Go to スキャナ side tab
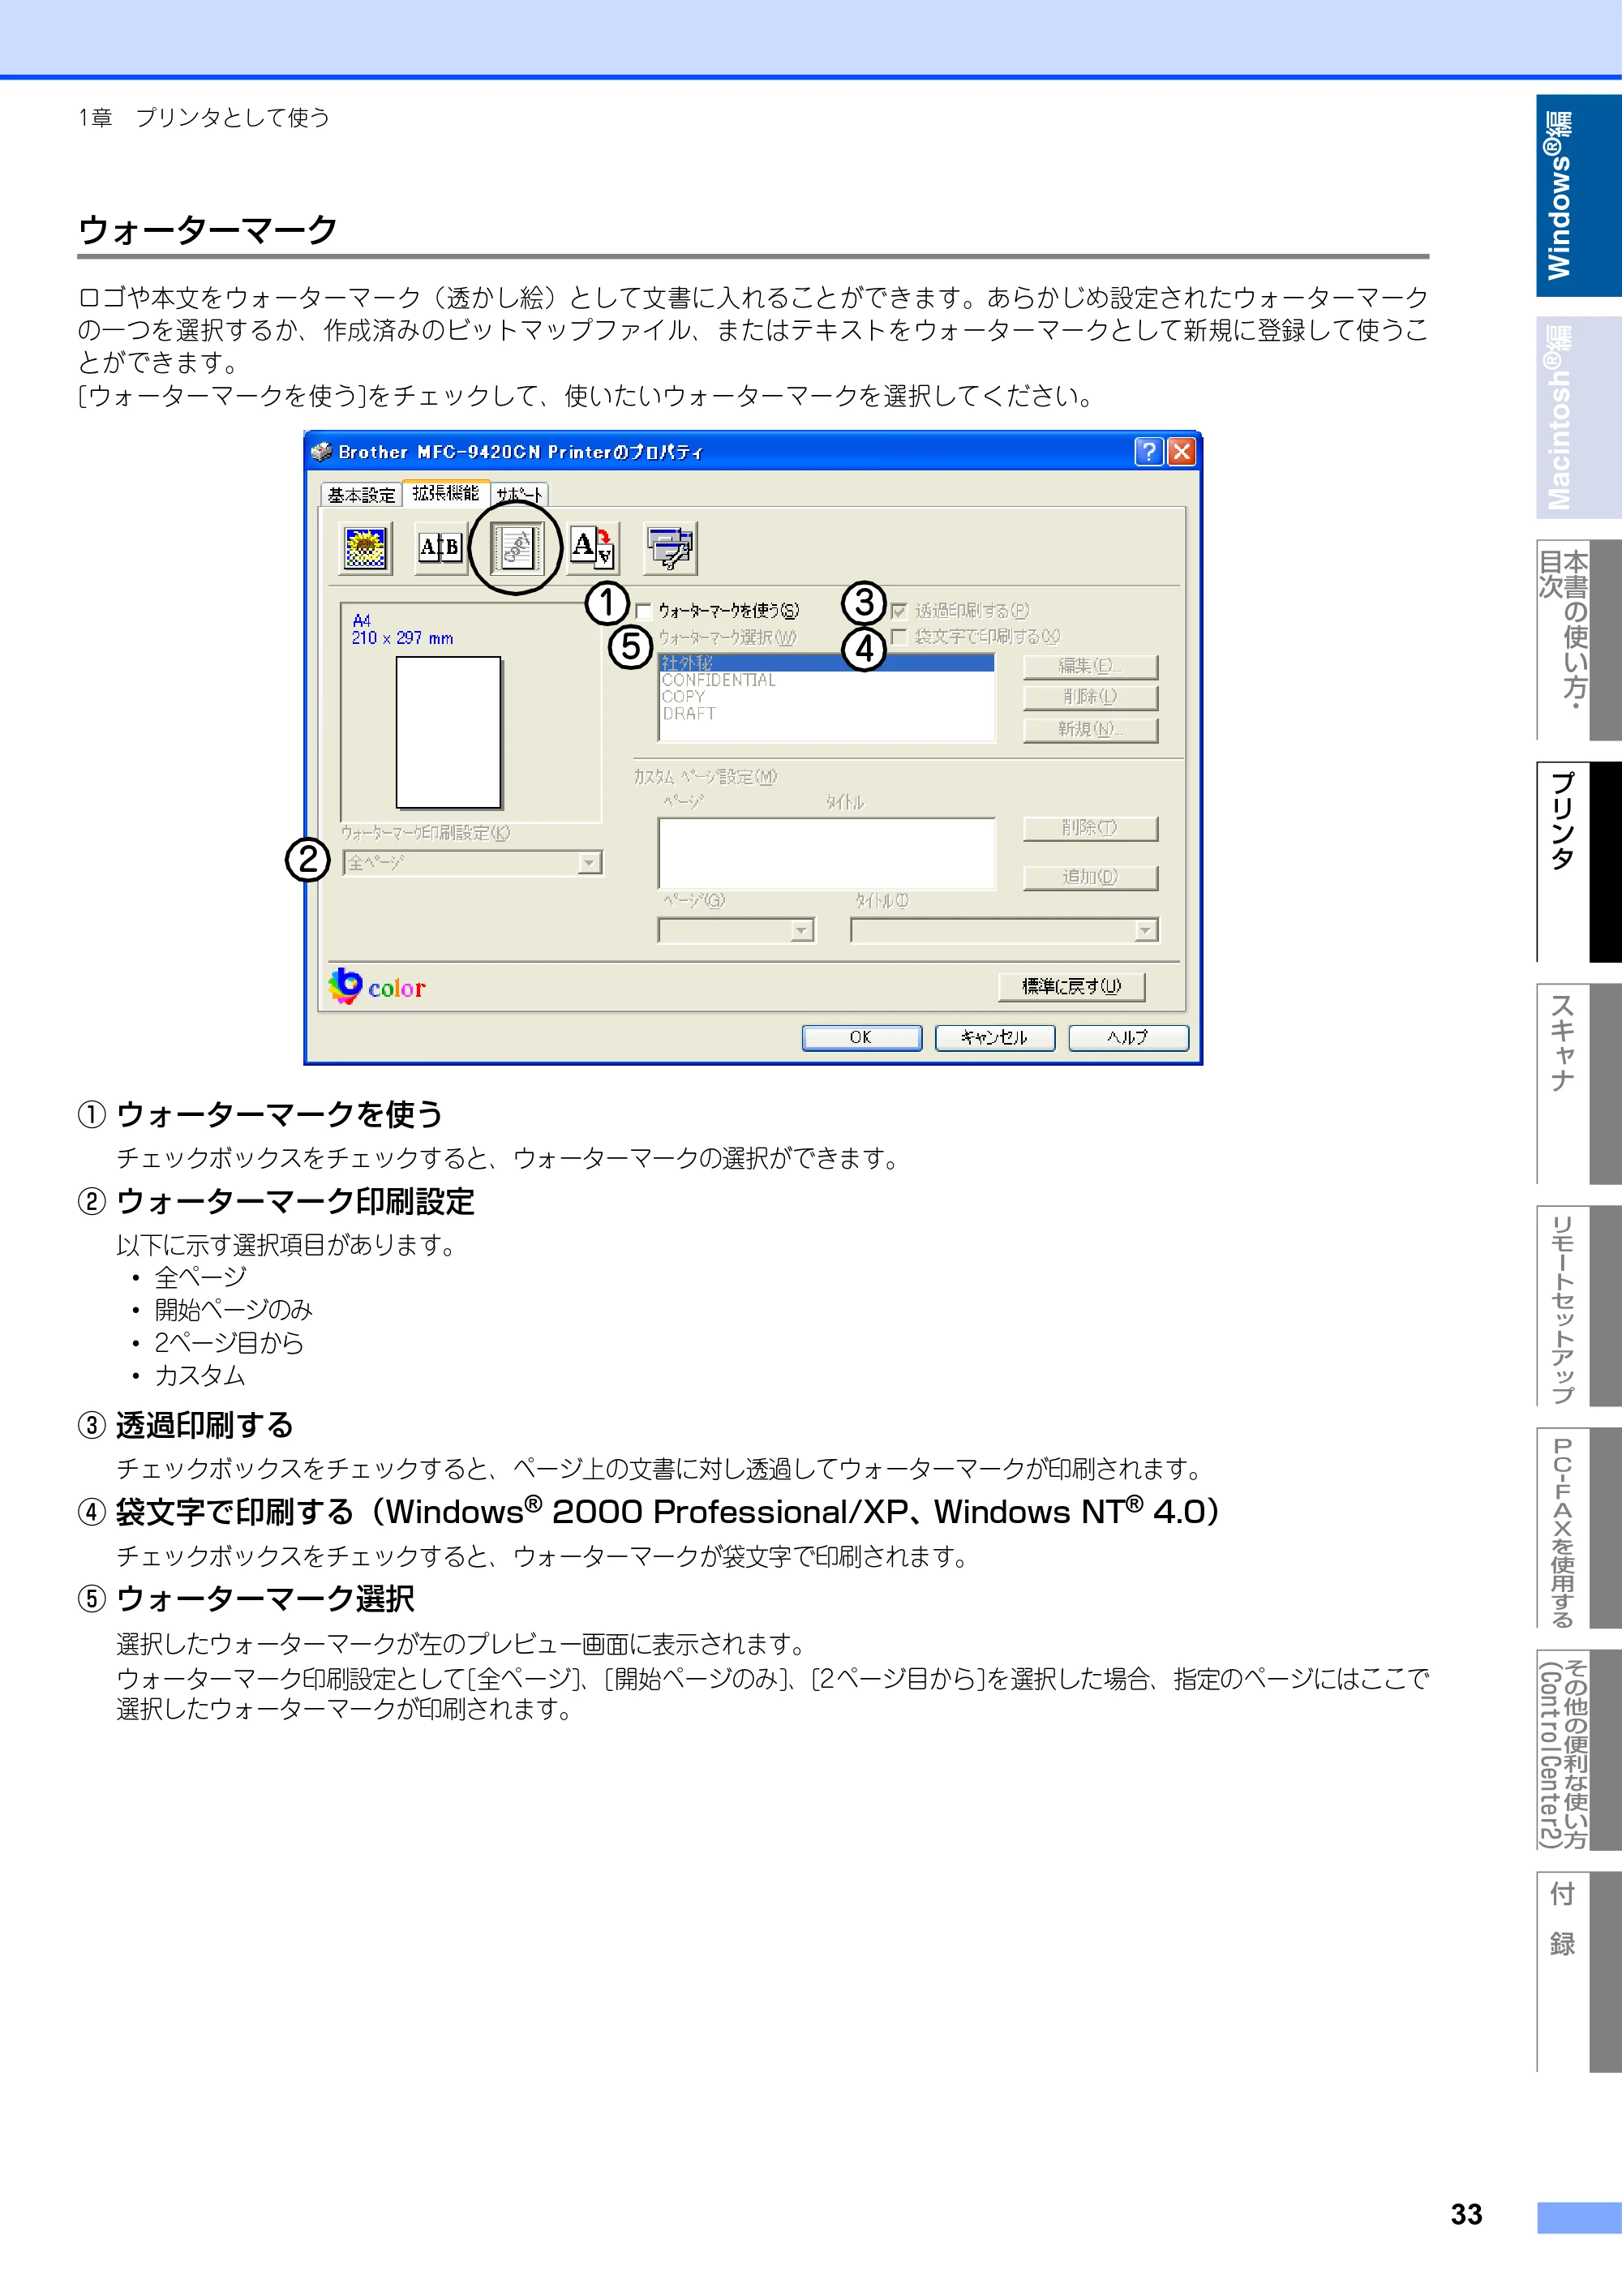This screenshot has width=1622, height=2296. click(1578, 1084)
